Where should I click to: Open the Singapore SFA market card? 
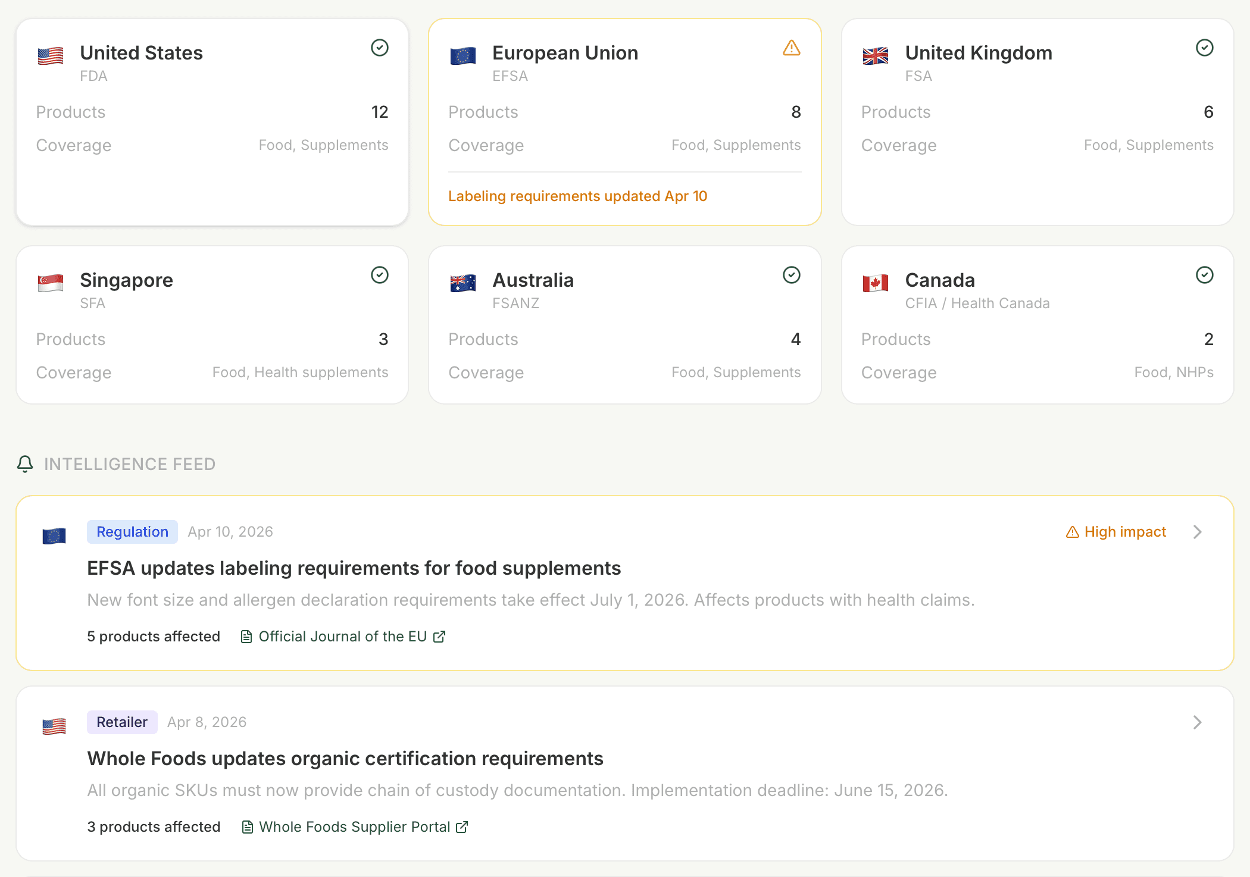[x=212, y=325]
